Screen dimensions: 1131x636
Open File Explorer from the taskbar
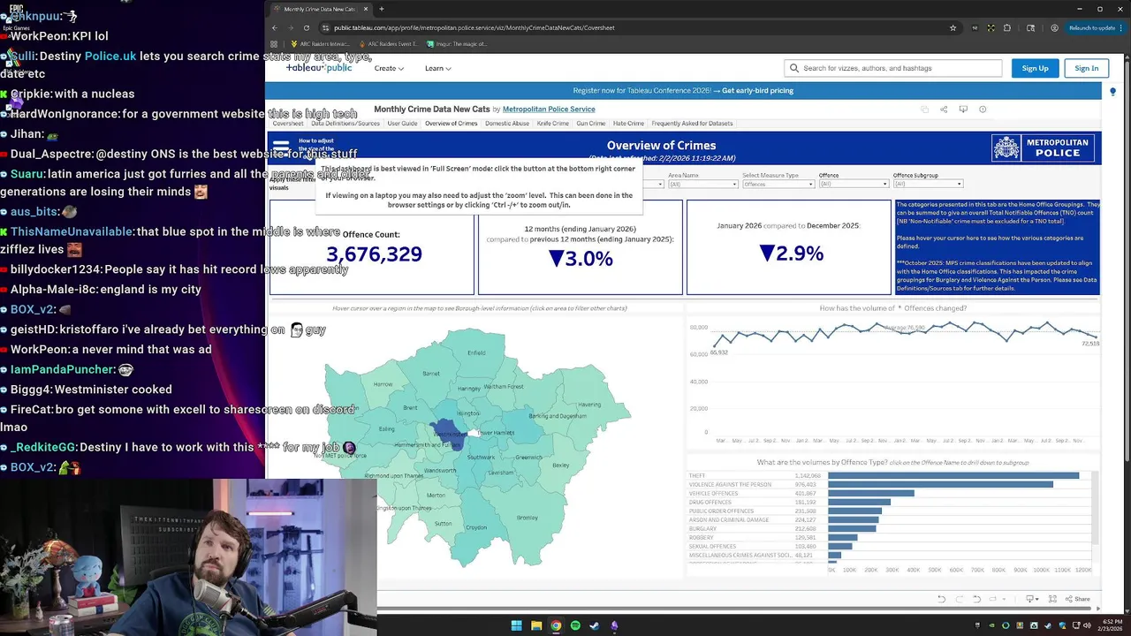535,625
